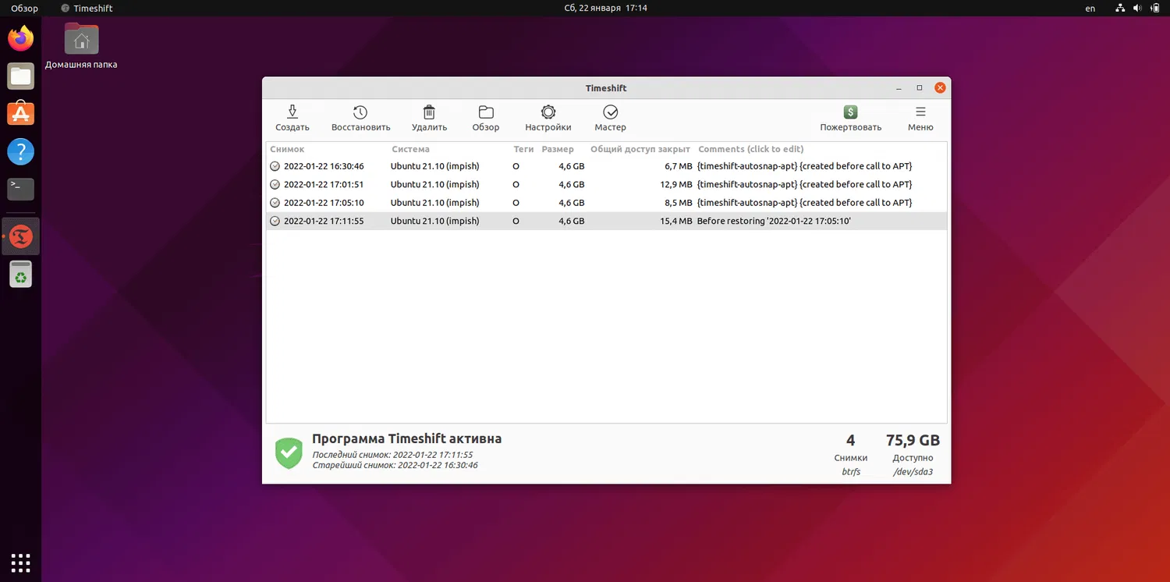Click Ubuntu 21.10 (impish) in the 17:11:55 row
The width and height of the screenshot is (1170, 582).
(434, 222)
